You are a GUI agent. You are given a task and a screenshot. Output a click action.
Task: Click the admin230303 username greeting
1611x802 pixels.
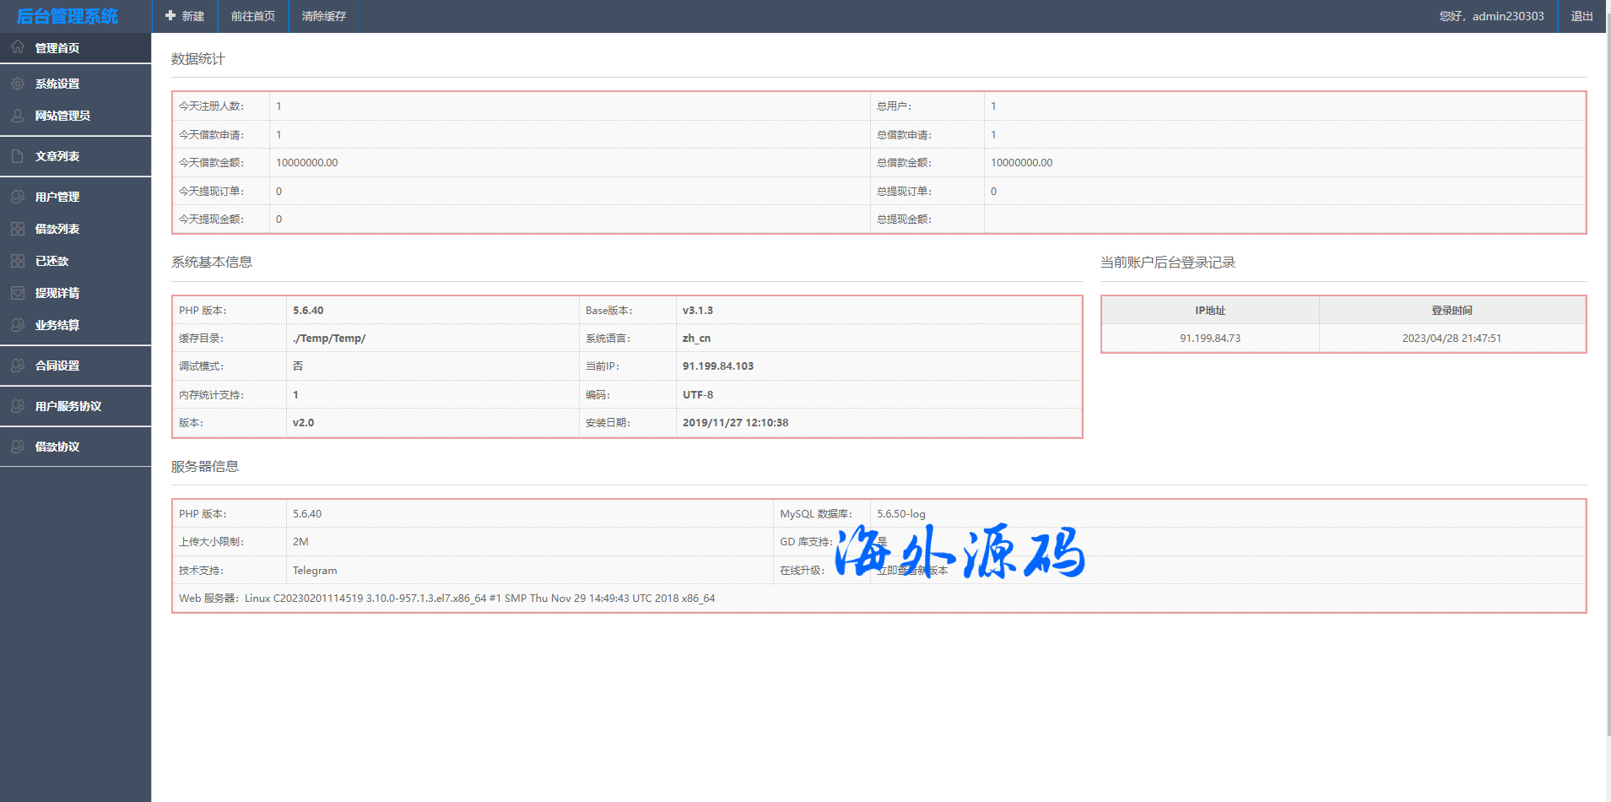pyautogui.click(x=1491, y=16)
